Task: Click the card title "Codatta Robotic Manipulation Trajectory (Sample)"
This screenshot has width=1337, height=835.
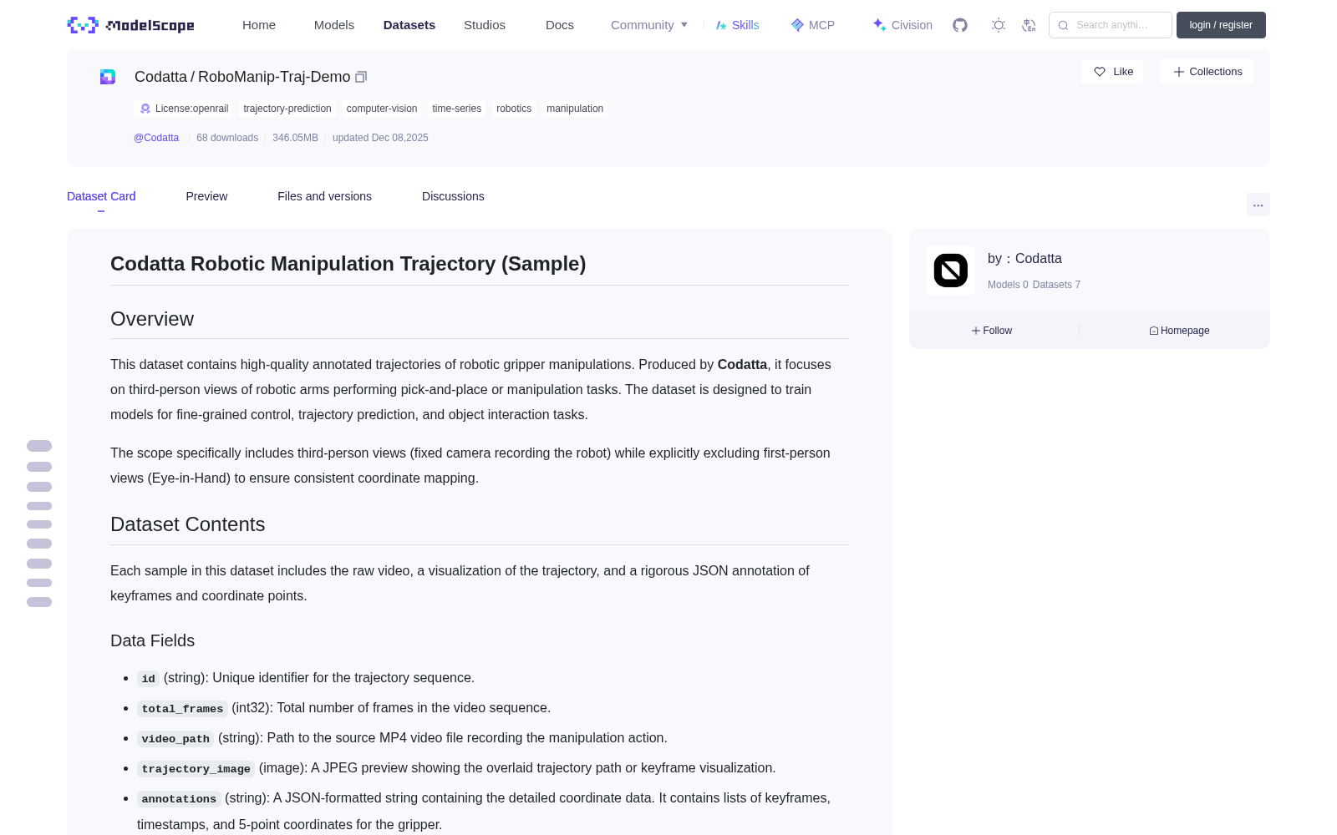Action: [x=348, y=264]
